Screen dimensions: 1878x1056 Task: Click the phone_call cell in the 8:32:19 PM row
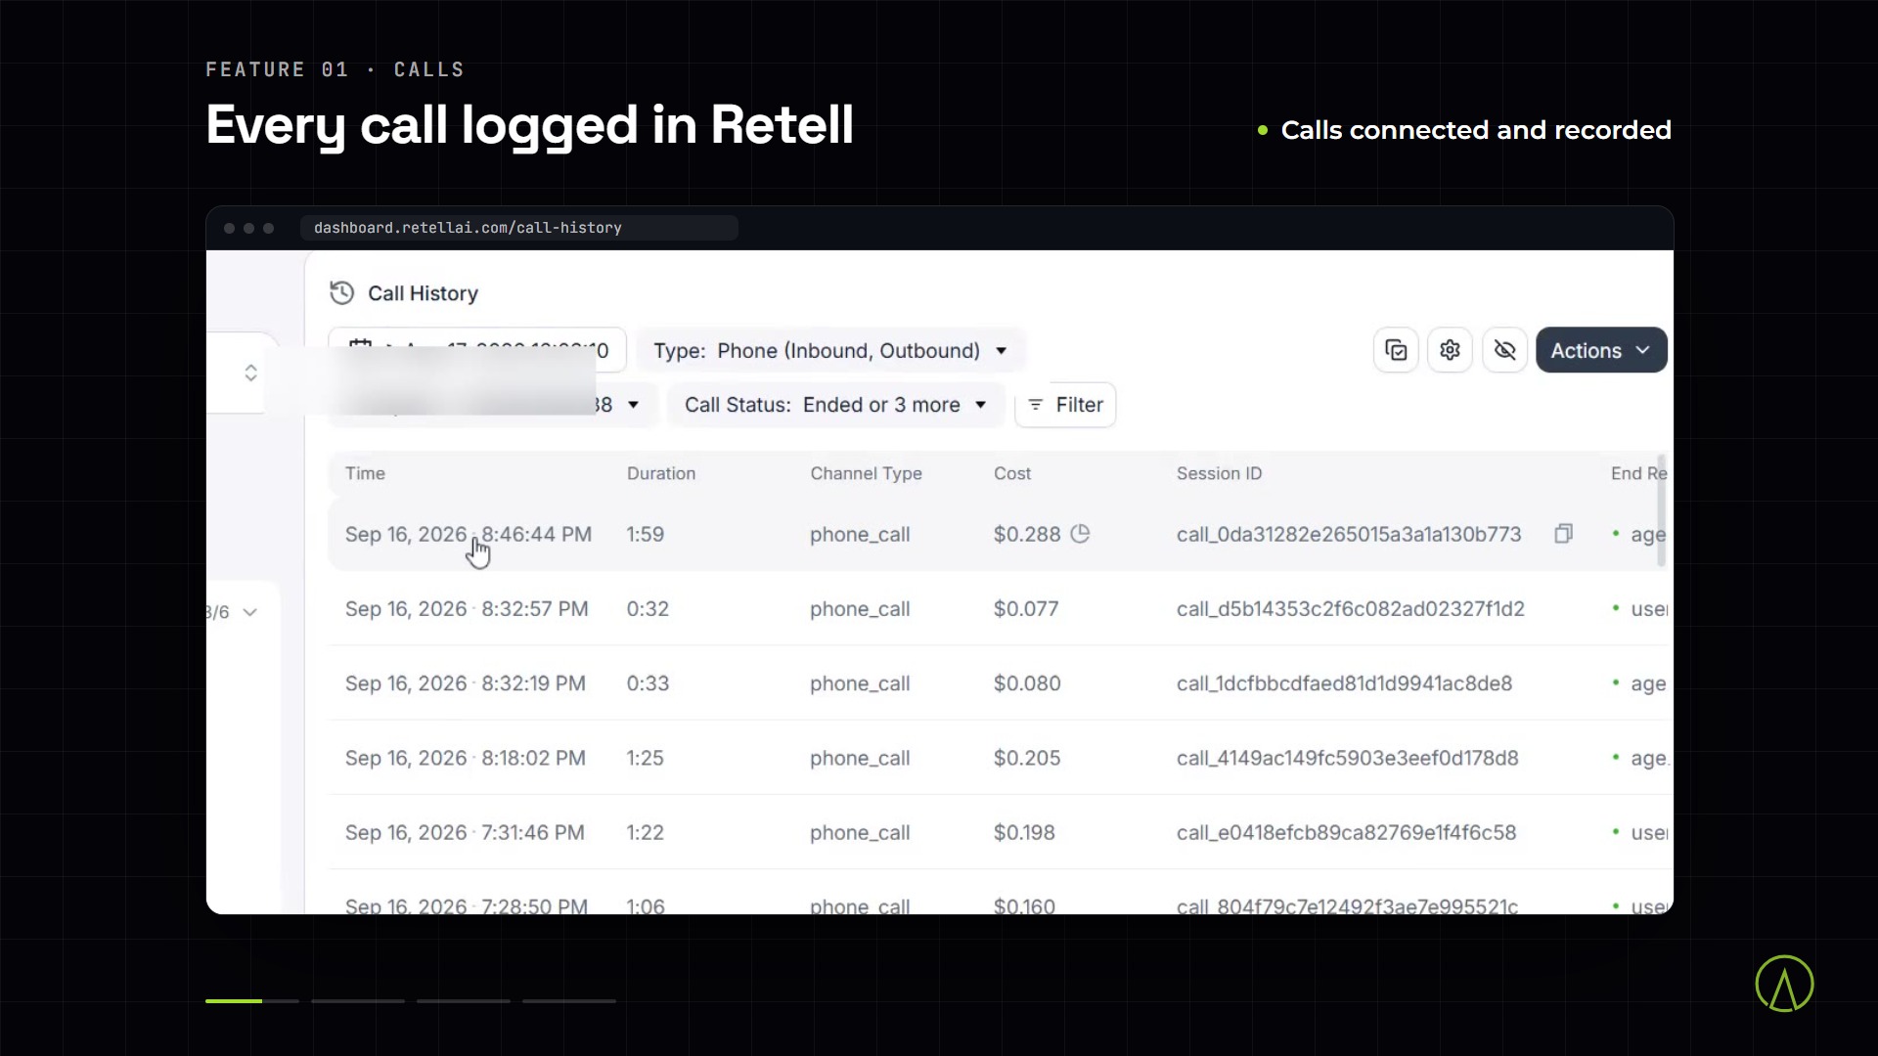pyautogui.click(x=860, y=683)
